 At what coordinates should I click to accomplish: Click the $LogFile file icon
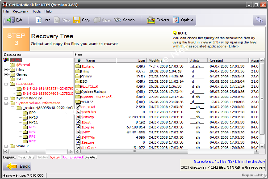click(78, 127)
